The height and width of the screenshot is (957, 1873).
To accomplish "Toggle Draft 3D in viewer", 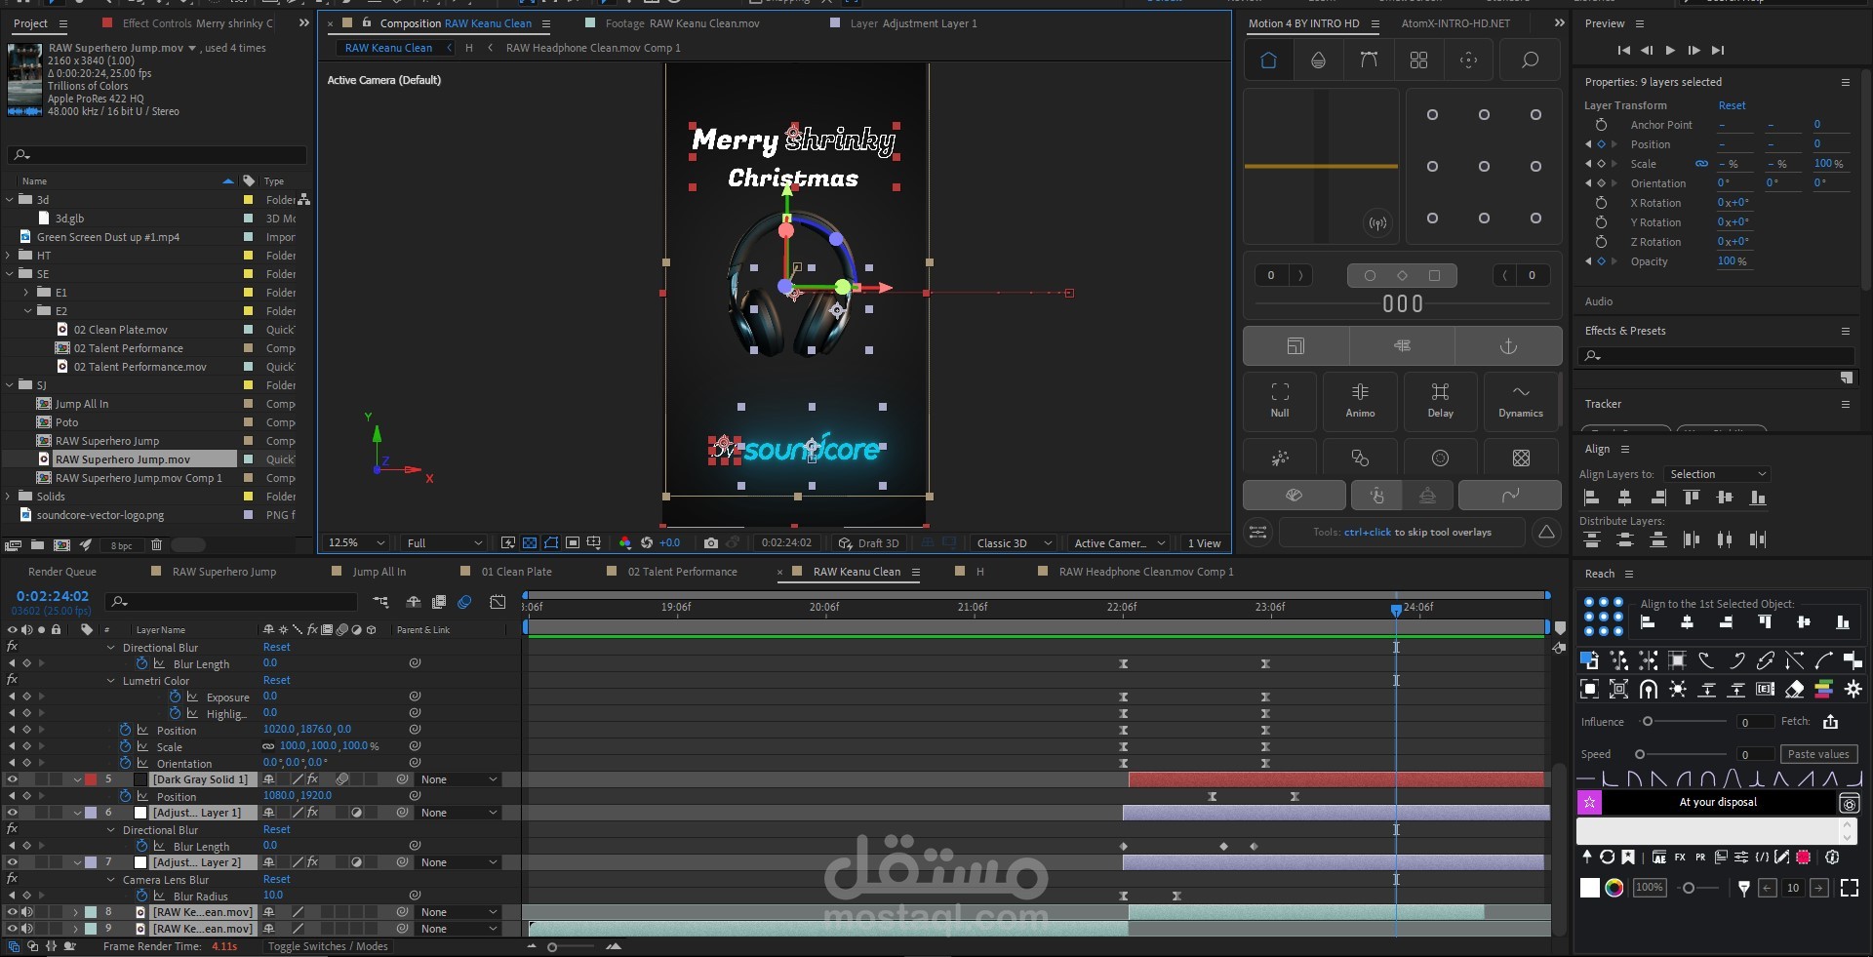I will [x=868, y=543].
